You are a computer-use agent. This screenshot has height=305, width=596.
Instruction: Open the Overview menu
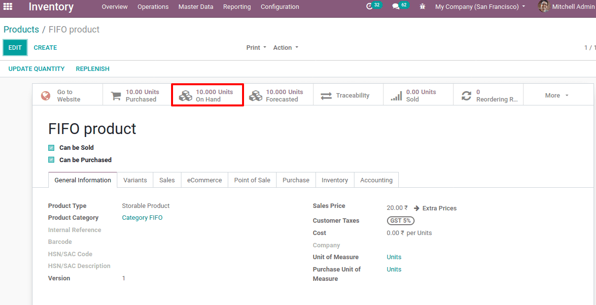click(x=114, y=7)
